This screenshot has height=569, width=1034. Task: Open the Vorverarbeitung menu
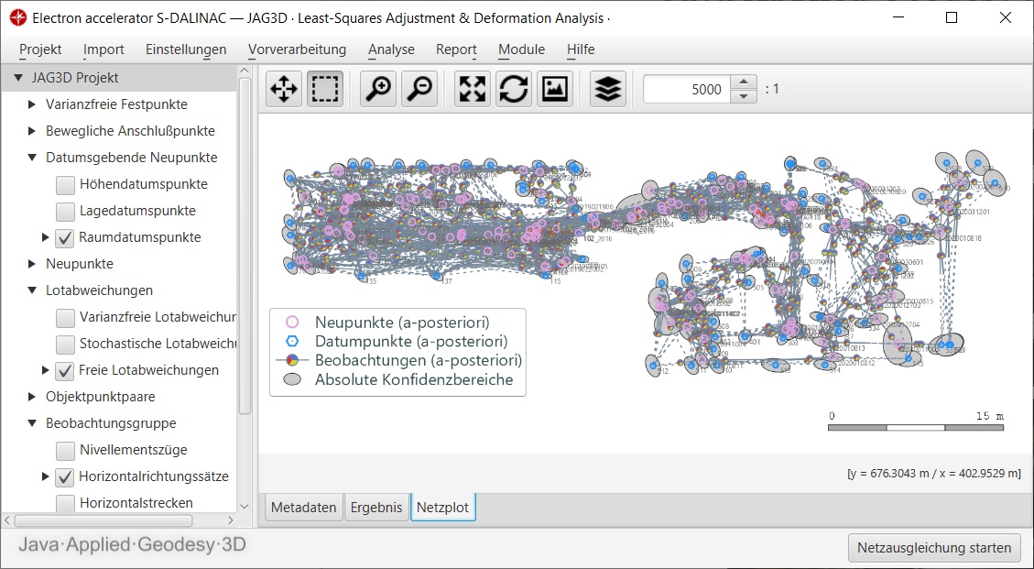[297, 49]
